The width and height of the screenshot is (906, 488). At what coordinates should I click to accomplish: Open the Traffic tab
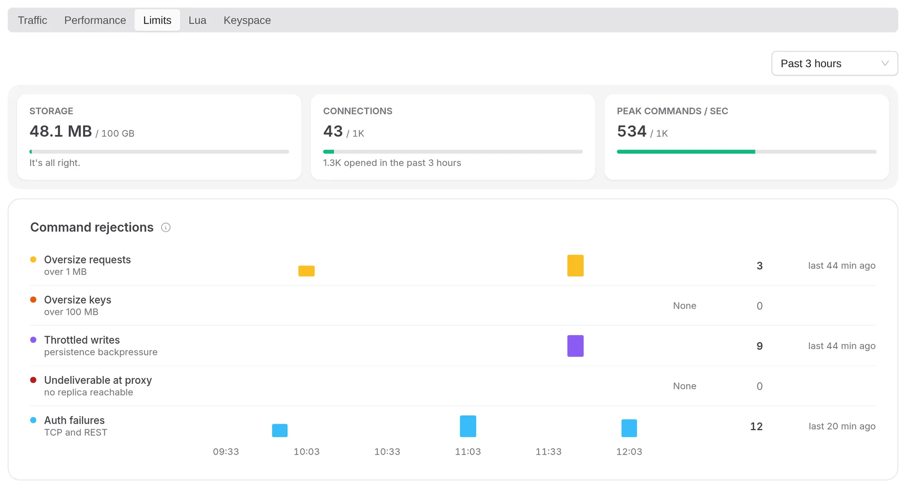33,20
